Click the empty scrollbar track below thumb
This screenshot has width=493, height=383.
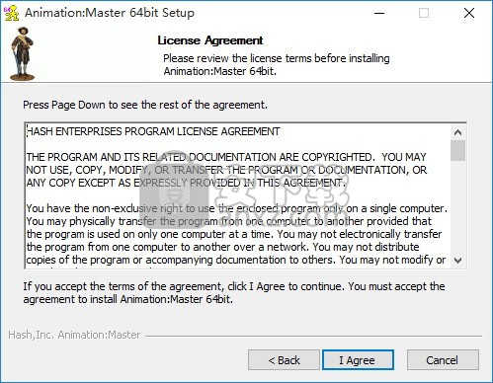click(x=457, y=206)
